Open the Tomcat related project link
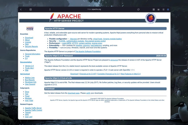Image resolution: width=188 pixels, height=125 pixels. 28,112
